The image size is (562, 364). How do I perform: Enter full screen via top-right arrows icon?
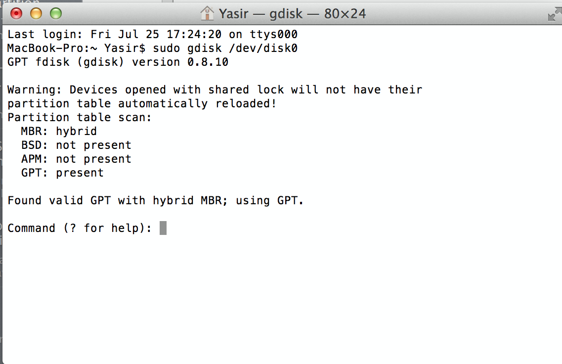(x=554, y=14)
